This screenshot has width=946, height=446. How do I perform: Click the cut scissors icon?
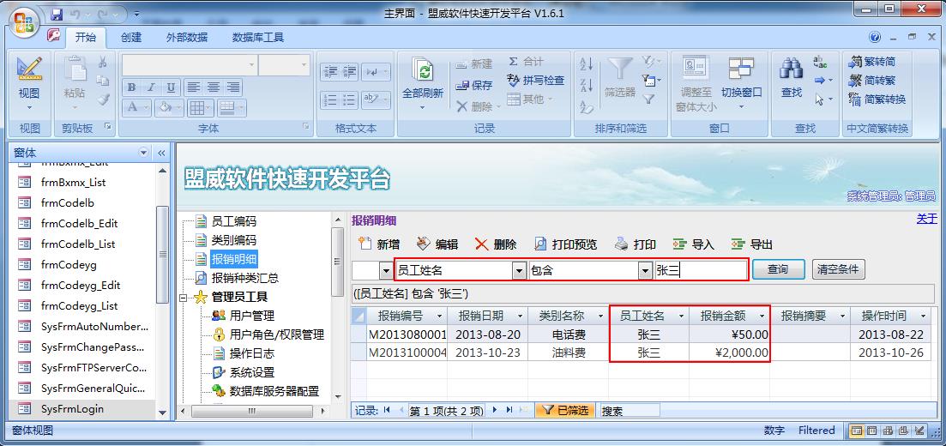(x=103, y=62)
